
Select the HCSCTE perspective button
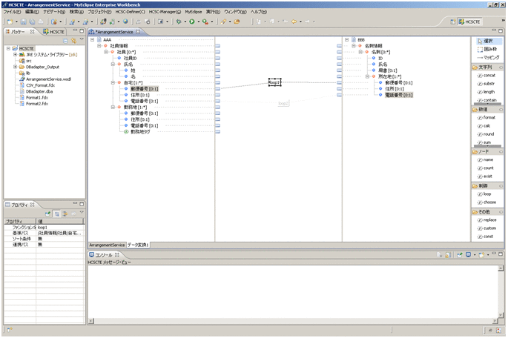coord(469,22)
